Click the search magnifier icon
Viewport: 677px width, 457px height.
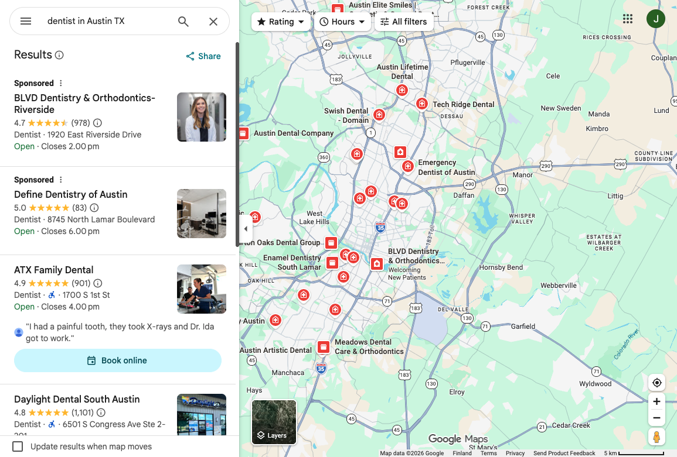[183, 22]
